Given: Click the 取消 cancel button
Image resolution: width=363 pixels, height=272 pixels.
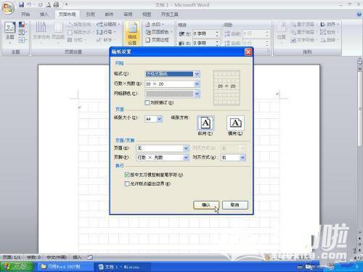Looking at the screenshot, I should pos(235,205).
